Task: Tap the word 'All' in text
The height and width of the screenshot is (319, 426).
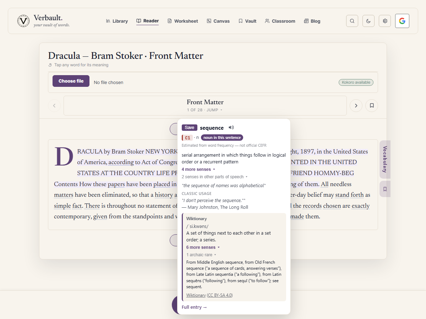Action: (325, 184)
